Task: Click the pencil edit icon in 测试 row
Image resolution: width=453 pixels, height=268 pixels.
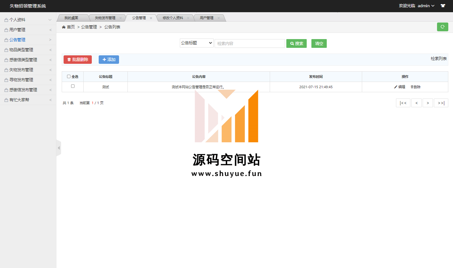Action: point(396,87)
